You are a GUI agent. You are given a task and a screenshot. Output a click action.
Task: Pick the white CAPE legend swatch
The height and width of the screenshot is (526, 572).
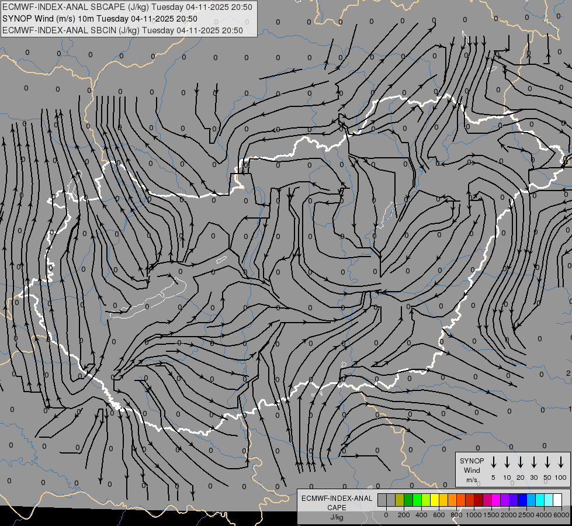pyautogui.click(x=557, y=500)
